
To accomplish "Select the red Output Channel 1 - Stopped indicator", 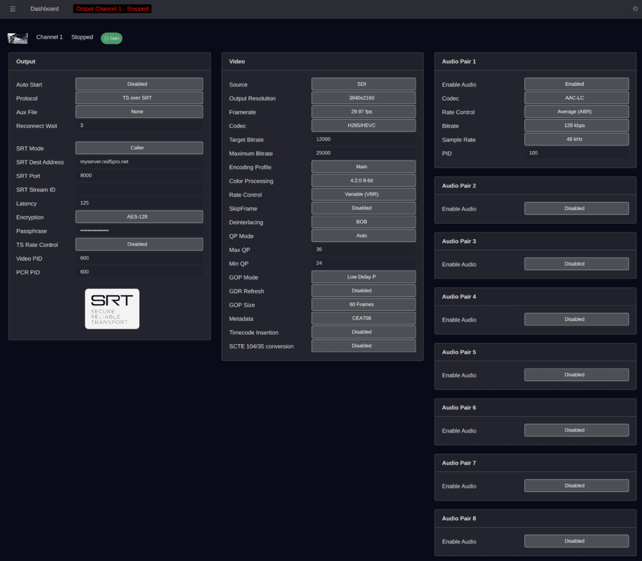I will tap(112, 8).
